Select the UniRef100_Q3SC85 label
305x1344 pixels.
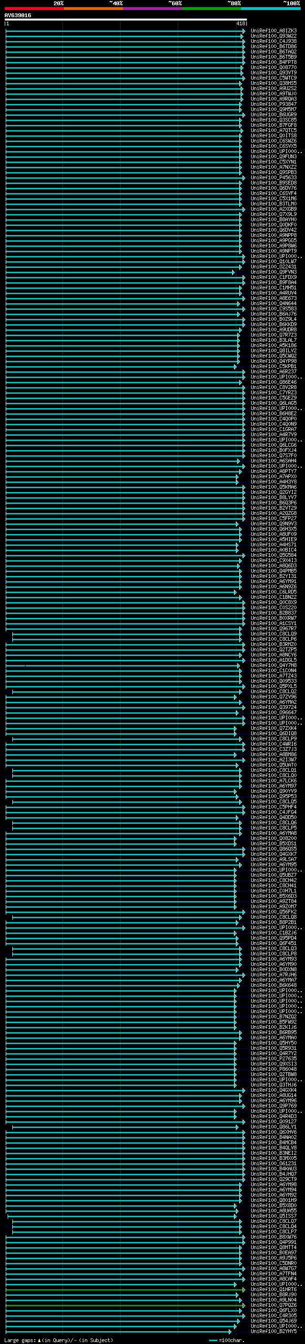274,120
